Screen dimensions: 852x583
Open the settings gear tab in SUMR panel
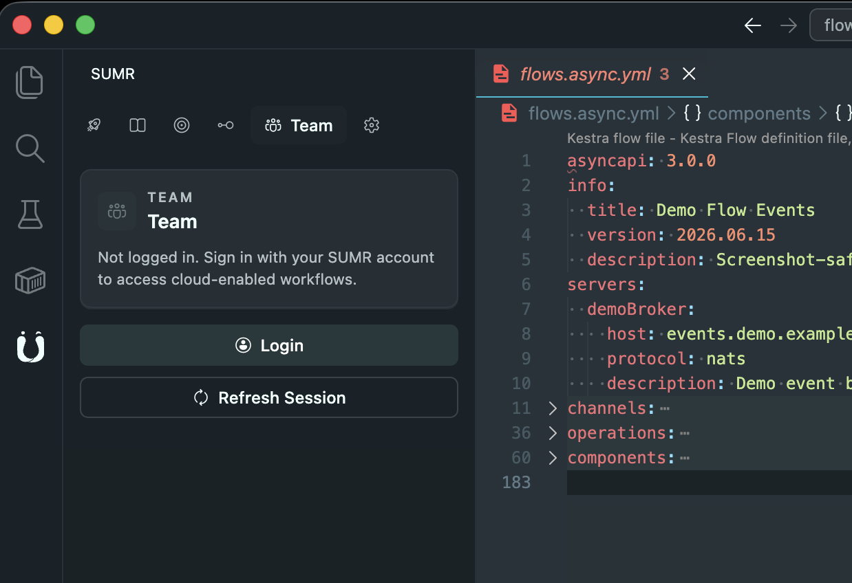click(x=372, y=125)
